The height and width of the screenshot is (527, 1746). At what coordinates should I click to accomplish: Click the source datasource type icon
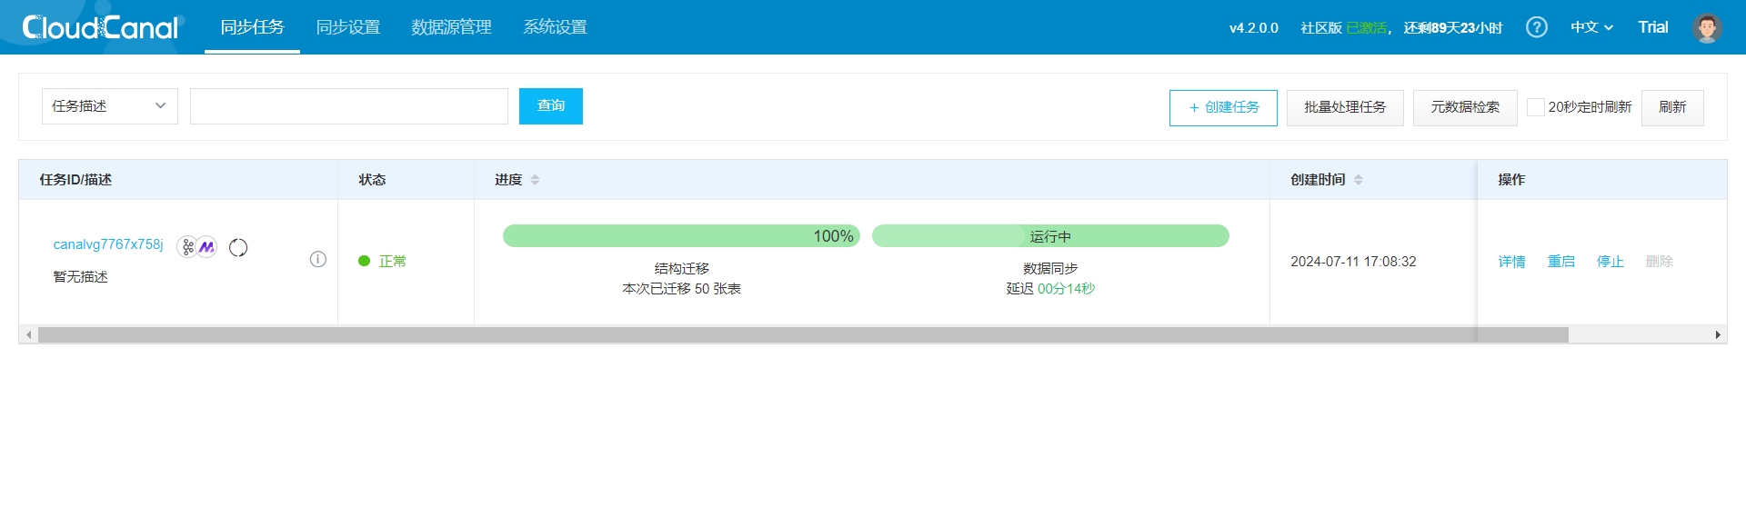pyautogui.click(x=187, y=247)
